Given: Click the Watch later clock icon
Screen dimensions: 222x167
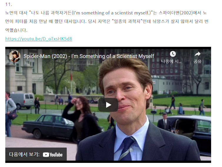Looking at the screenshot, I should click(173, 54).
